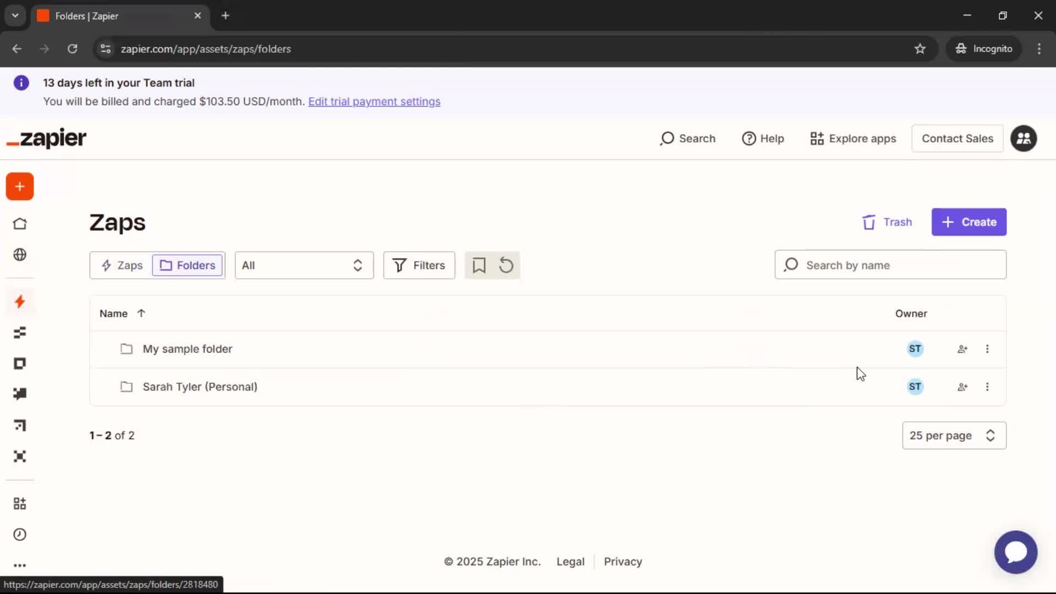The image size is (1056, 594).
Task: Click the Name column header
Action: click(113, 313)
